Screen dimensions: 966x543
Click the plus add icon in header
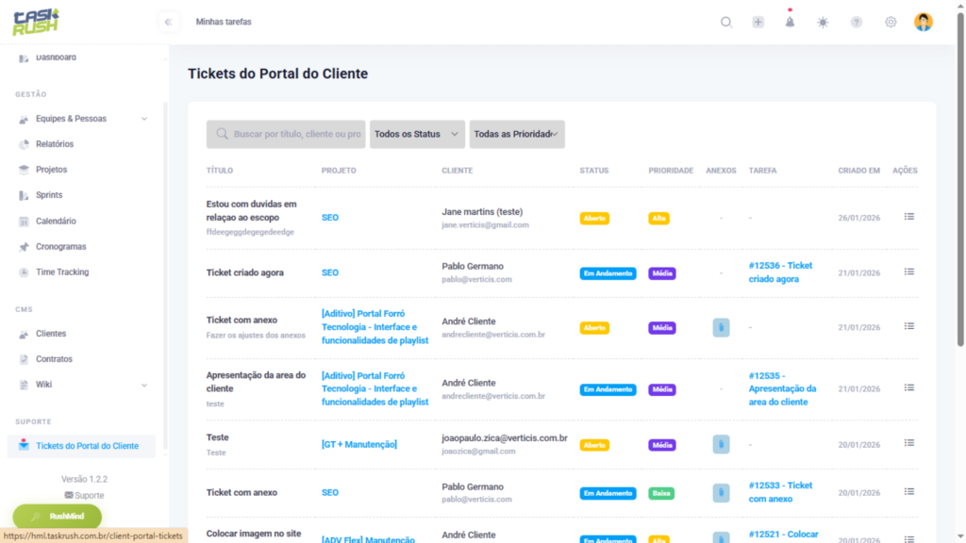point(758,23)
